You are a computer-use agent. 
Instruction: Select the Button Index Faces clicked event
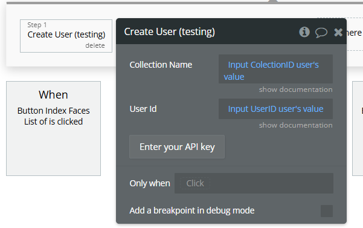pos(54,128)
